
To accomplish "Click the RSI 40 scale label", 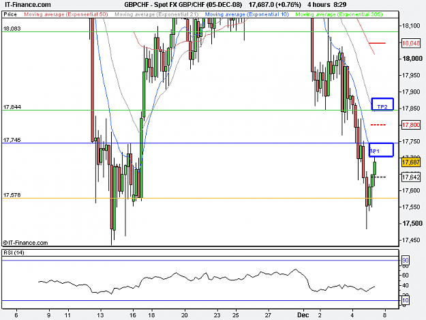I will [x=406, y=285].
